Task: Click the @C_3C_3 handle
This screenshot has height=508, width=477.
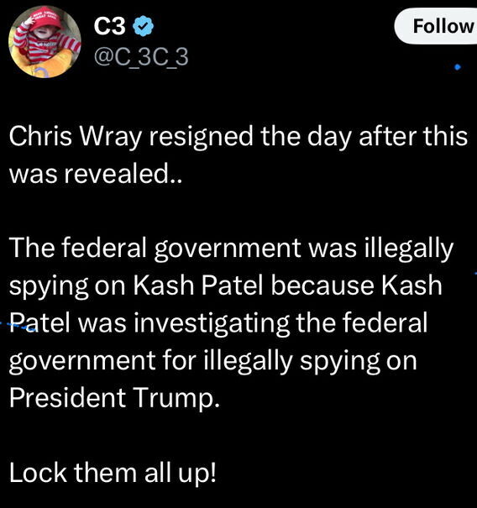Action: [141, 57]
